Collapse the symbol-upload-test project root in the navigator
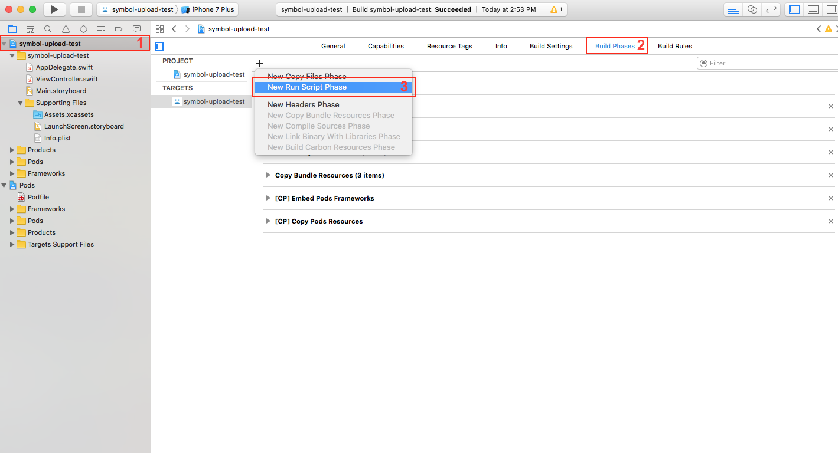838x453 pixels. [x=4, y=44]
